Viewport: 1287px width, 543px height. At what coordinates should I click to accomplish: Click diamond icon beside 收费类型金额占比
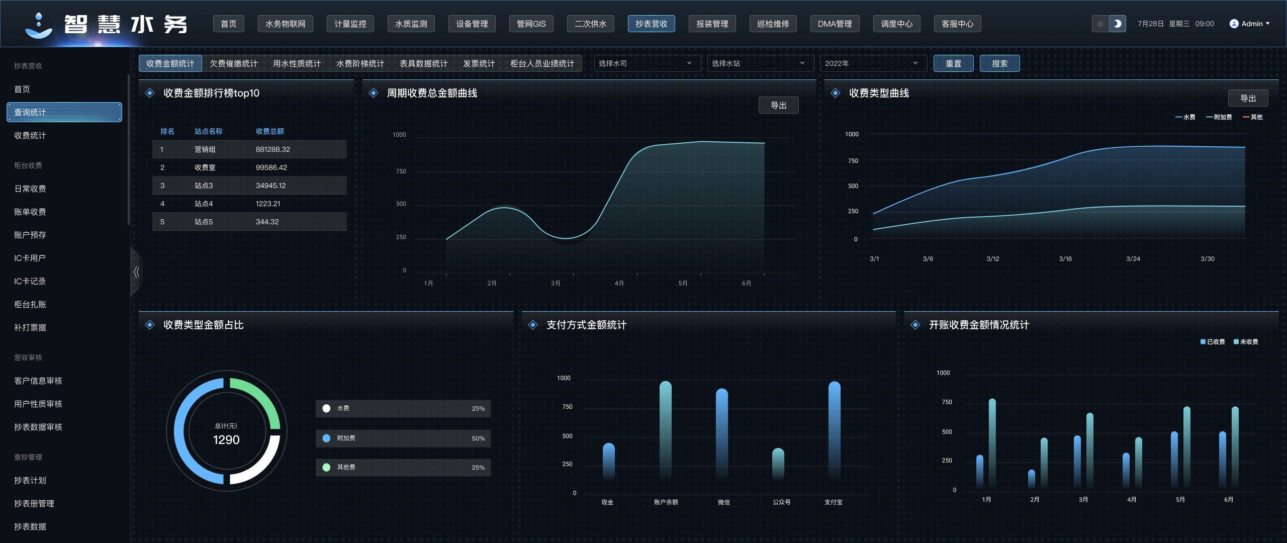pyautogui.click(x=150, y=325)
